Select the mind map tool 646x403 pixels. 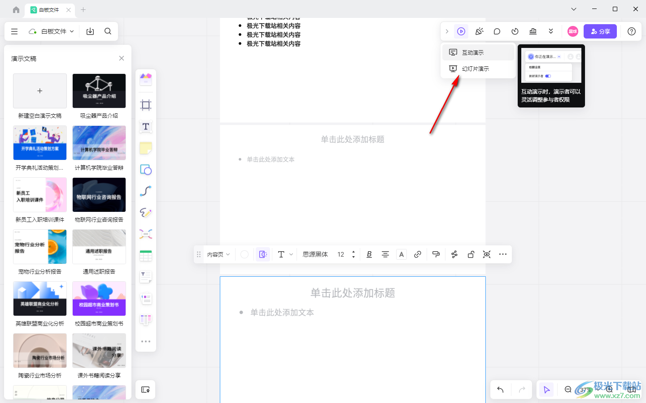tap(146, 234)
